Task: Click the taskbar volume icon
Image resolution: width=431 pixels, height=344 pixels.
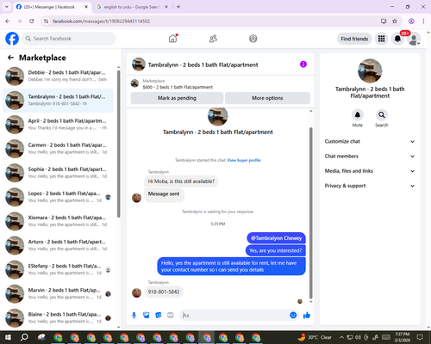Action: [x=358, y=337]
